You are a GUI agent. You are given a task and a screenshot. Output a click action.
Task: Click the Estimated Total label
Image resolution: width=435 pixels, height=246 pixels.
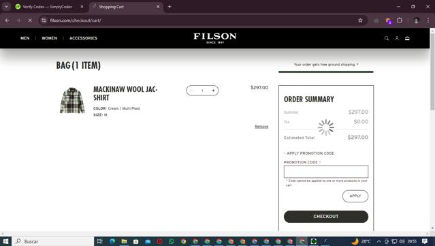pos(299,138)
